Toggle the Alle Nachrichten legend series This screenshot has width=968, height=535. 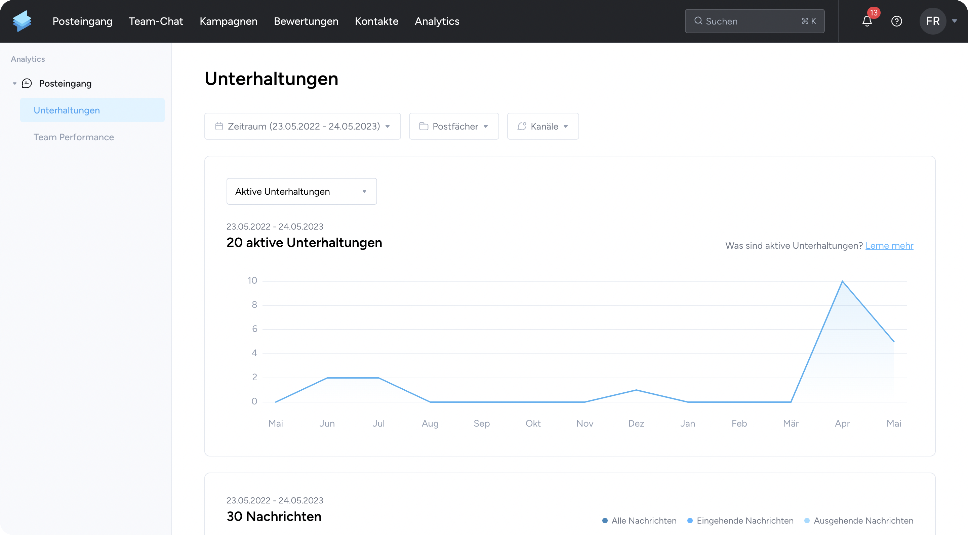pyautogui.click(x=639, y=521)
